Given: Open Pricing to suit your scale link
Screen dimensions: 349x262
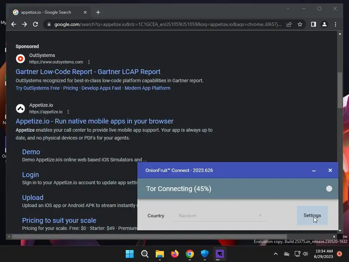Looking at the screenshot, I should pos(59,221).
